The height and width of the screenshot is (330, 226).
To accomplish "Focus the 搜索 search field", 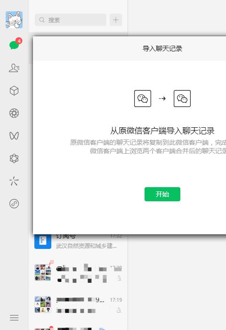I will click(x=71, y=20).
